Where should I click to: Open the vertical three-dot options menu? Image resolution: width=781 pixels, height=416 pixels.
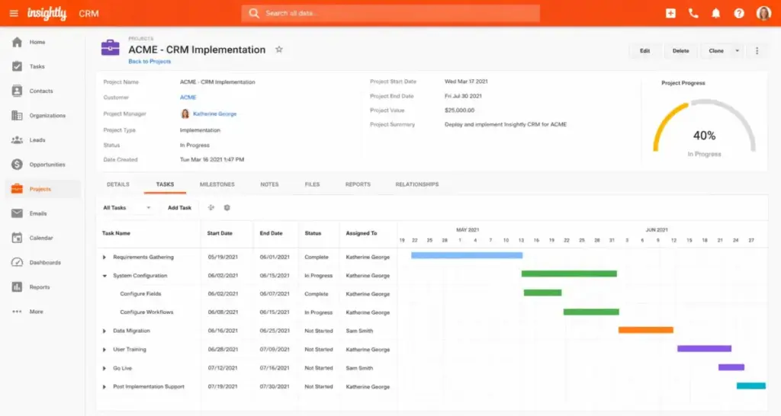[757, 51]
